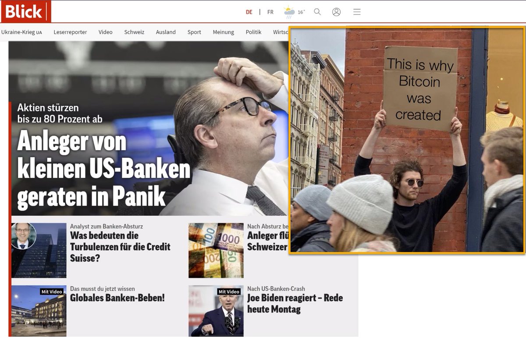Go to the Video section
526x338 pixels.
click(x=105, y=32)
